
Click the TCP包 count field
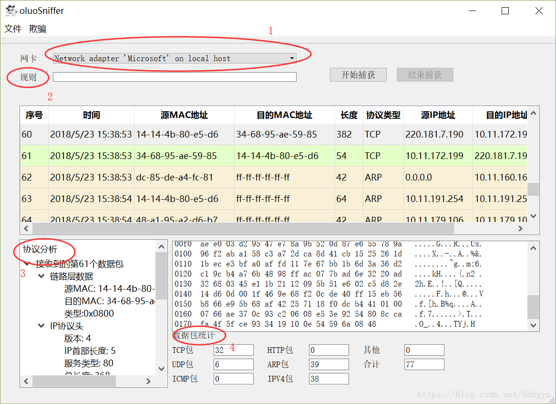(x=234, y=350)
